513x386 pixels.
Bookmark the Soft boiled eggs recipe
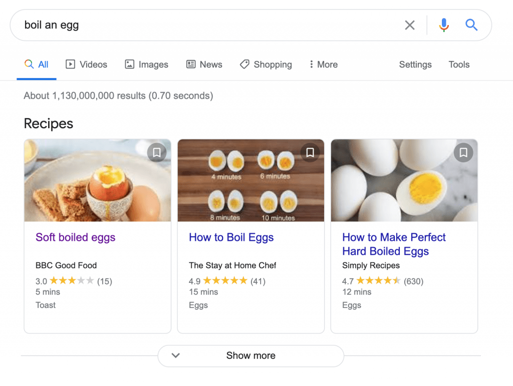click(x=157, y=152)
